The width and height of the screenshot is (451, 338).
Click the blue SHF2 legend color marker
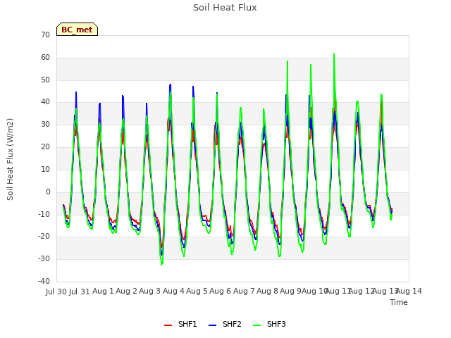click(212, 325)
